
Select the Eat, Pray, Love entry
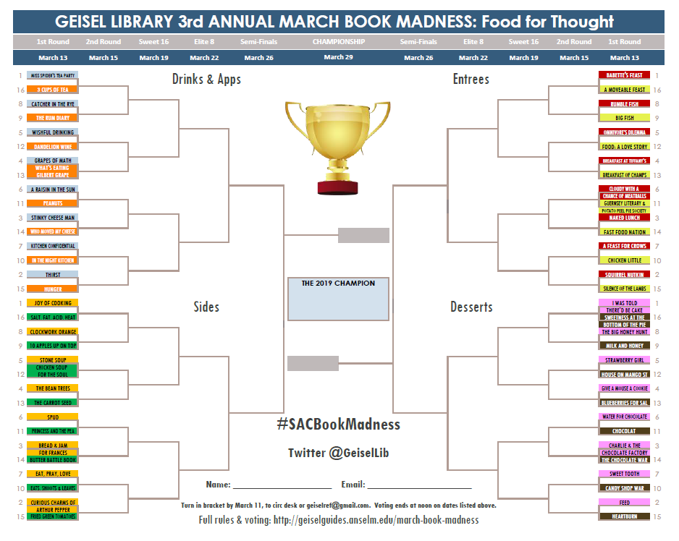pos(52,474)
